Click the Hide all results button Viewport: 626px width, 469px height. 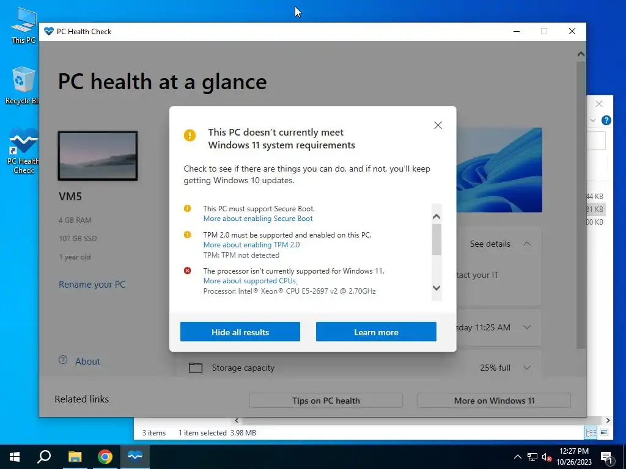coord(240,332)
